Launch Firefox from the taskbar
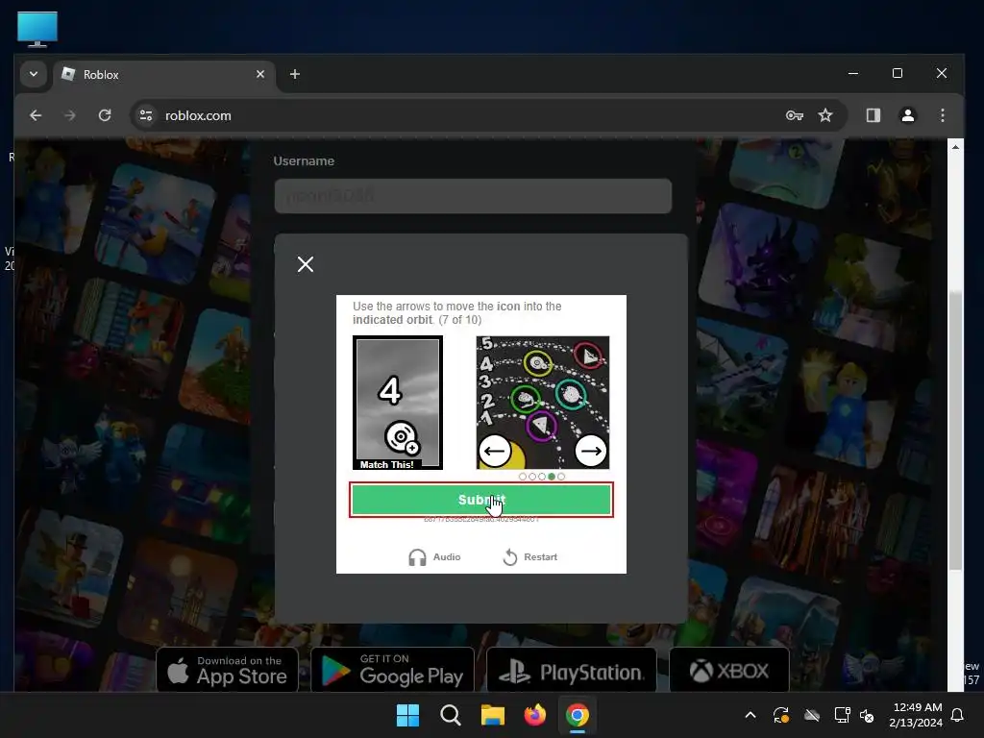Viewport: 984px width, 738px height. [x=534, y=715]
